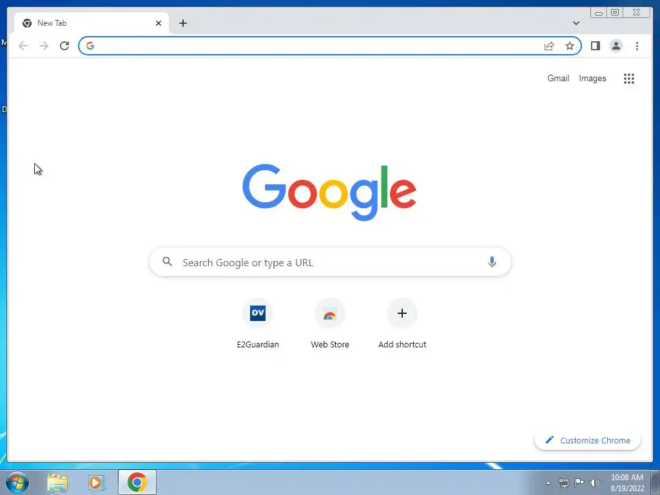Open the Web Store shortcut tile
660x495 pixels.
click(329, 324)
